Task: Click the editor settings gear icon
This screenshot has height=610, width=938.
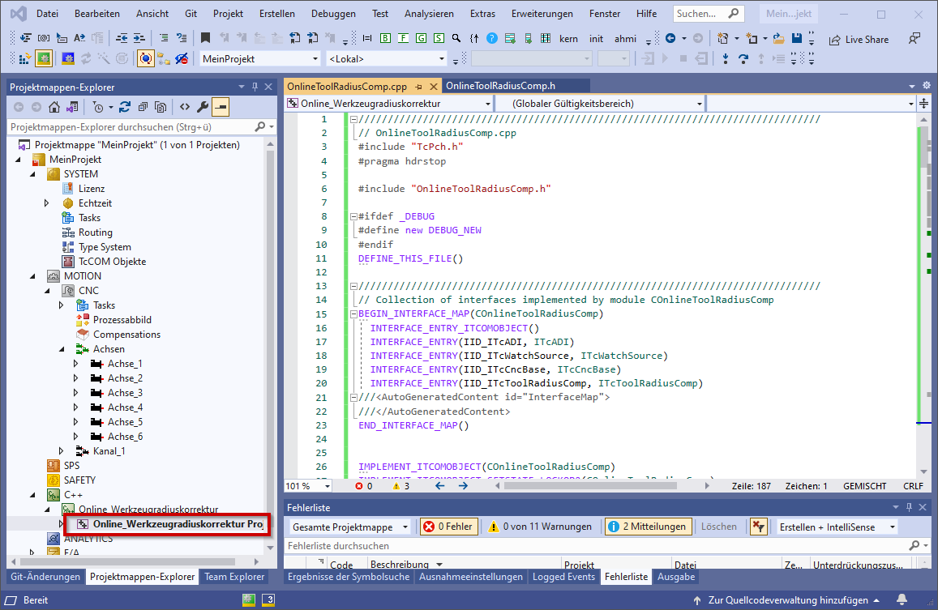Action: coord(926,86)
